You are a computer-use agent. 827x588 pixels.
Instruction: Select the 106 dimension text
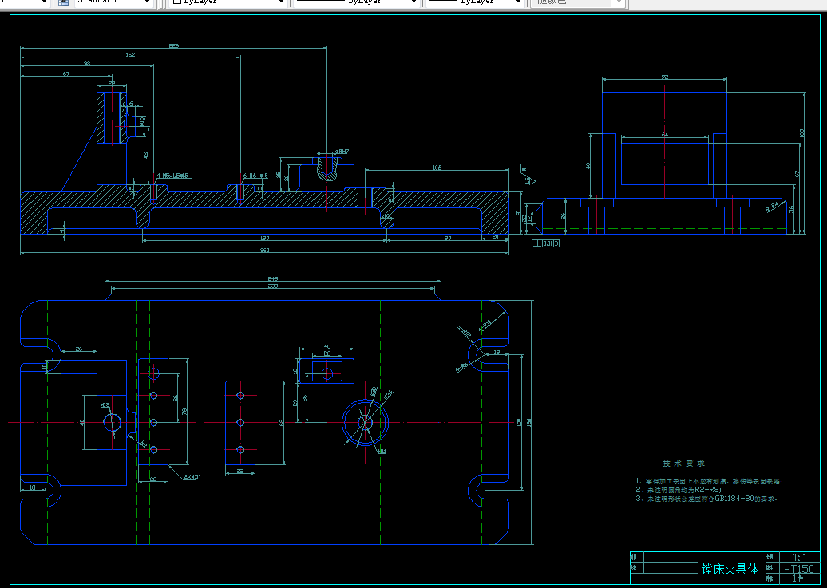(x=437, y=168)
